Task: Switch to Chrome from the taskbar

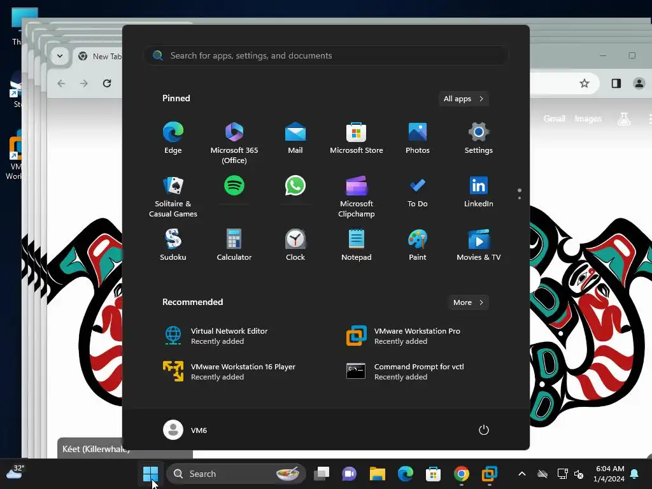Action: pyautogui.click(x=462, y=474)
